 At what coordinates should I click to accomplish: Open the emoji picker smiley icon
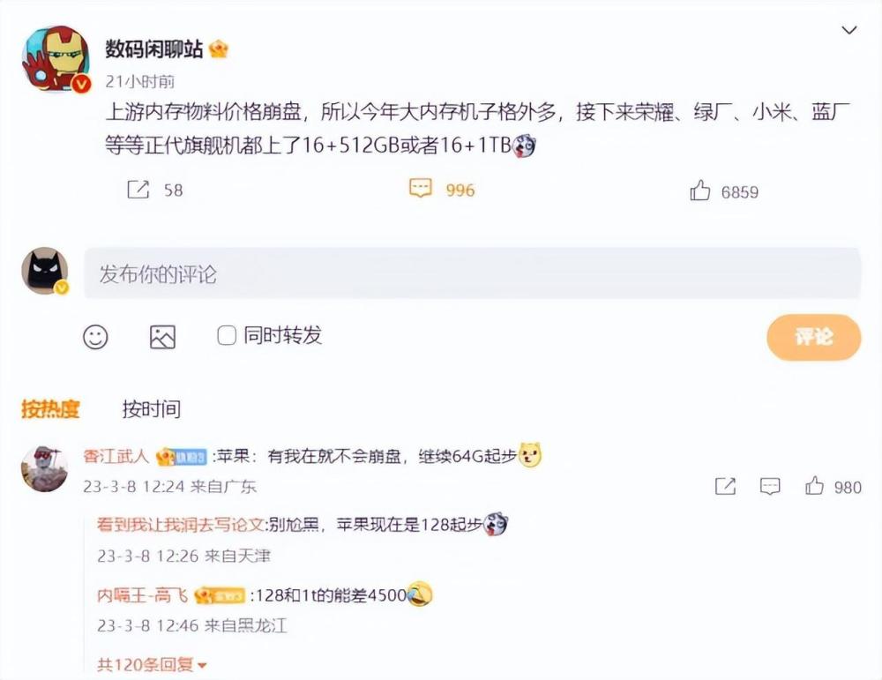pyautogui.click(x=95, y=337)
